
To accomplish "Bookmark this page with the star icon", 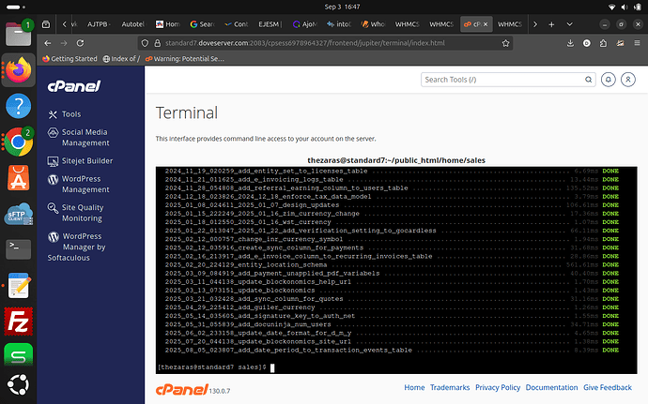I will [x=505, y=43].
